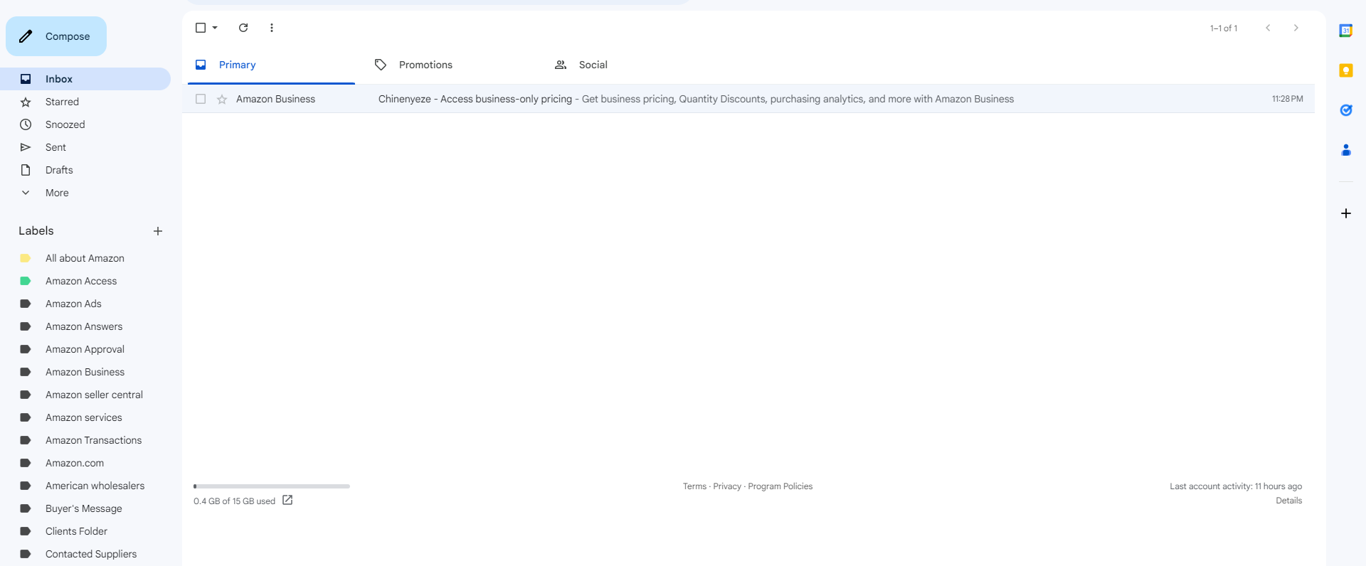
Task: Open the Snoozed folder
Action: click(x=85, y=124)
